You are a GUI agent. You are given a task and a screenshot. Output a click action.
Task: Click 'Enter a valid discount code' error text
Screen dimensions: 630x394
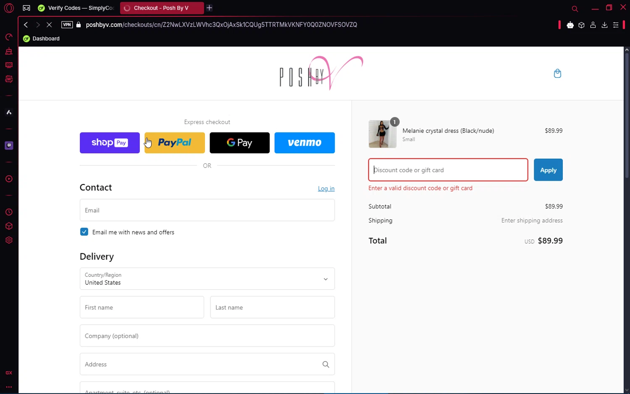point(420,188)
